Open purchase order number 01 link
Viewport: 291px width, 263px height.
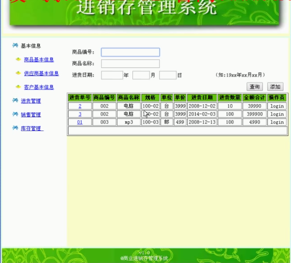point(80,122)
